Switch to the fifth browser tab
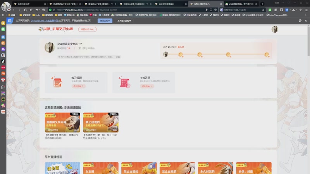 tap(171, 4)
